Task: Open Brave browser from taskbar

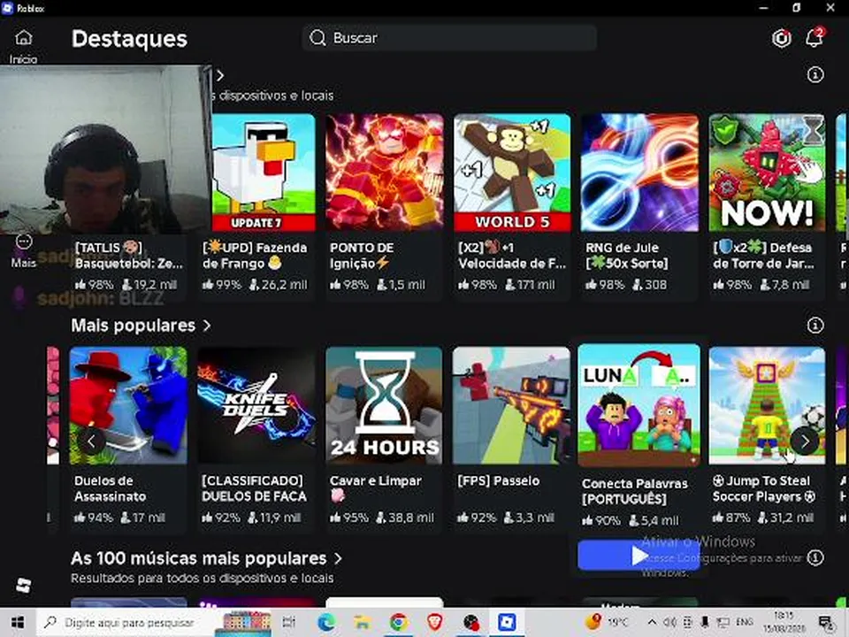Action: (x=434, y=622)
